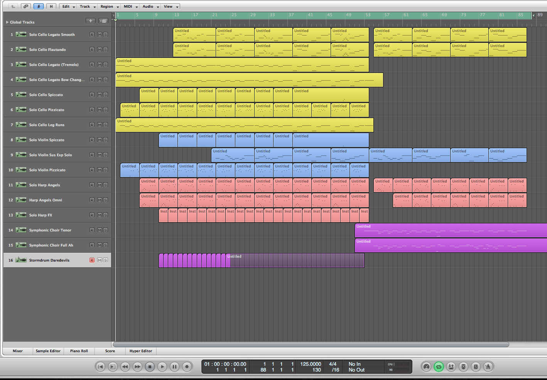
Task: Toggle the Autopunch button in transport
Action: [x=451, y=366]
